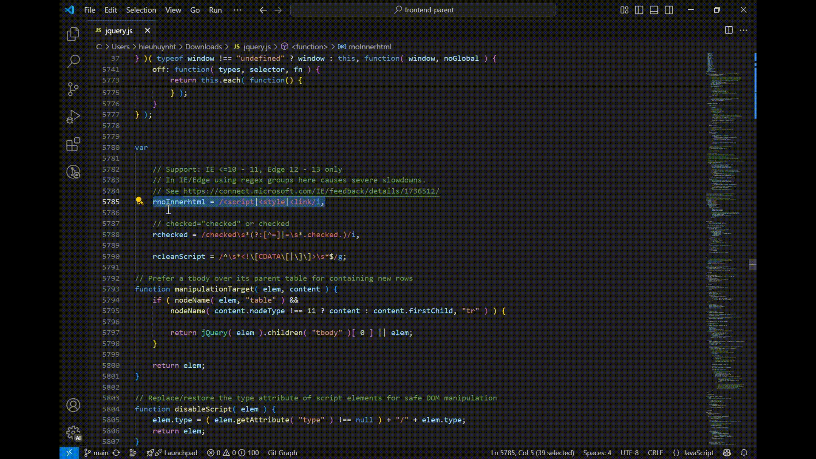Open the overflow menu after Run
The width and height of the screenshot is (816, 459).
pos(237,10)
